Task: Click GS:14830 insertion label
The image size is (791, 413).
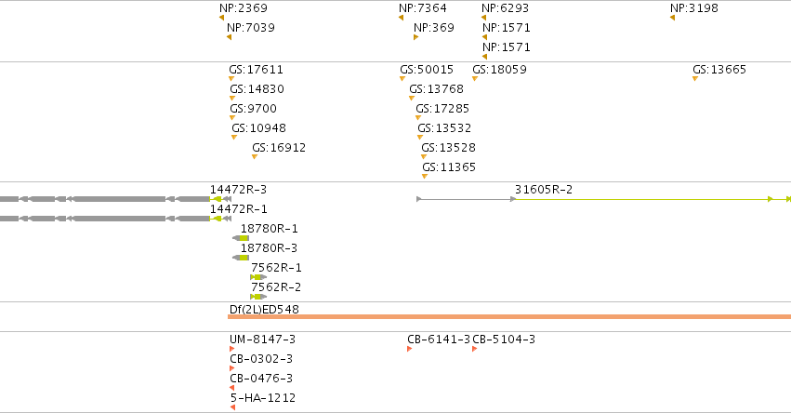Action: pos(257,89)
